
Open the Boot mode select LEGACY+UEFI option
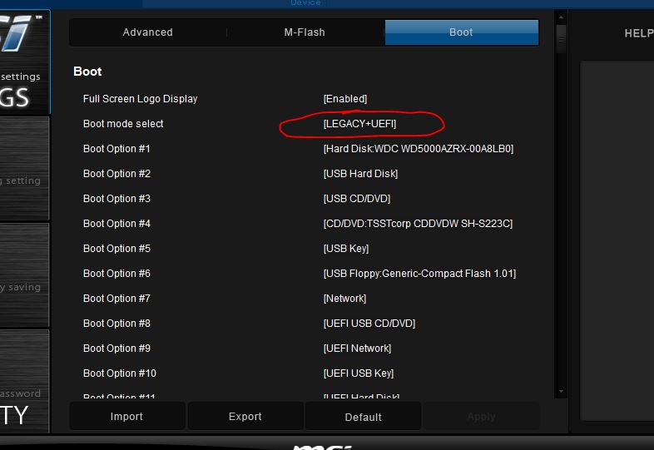click(359, 124)
